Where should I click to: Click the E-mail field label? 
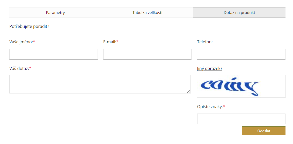[109, 42]
